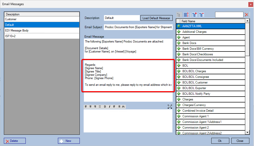
Task: Click the Description input field
Action: [122, 18]
